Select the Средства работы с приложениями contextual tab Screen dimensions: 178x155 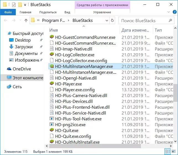tap(102, 5)
